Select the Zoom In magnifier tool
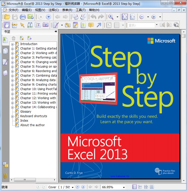This screenshot has width=187, height=191. [111, 17]
